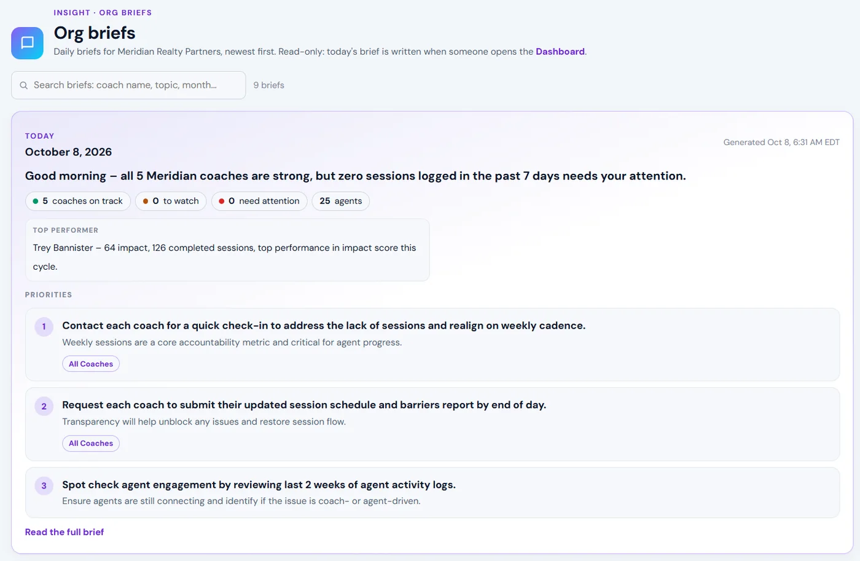Image resolution: width=860 pixels, height=561 pixels.
Task: Click 'Weekly sessions are a core accountability metric' text
Action: [x=232, y=342]
